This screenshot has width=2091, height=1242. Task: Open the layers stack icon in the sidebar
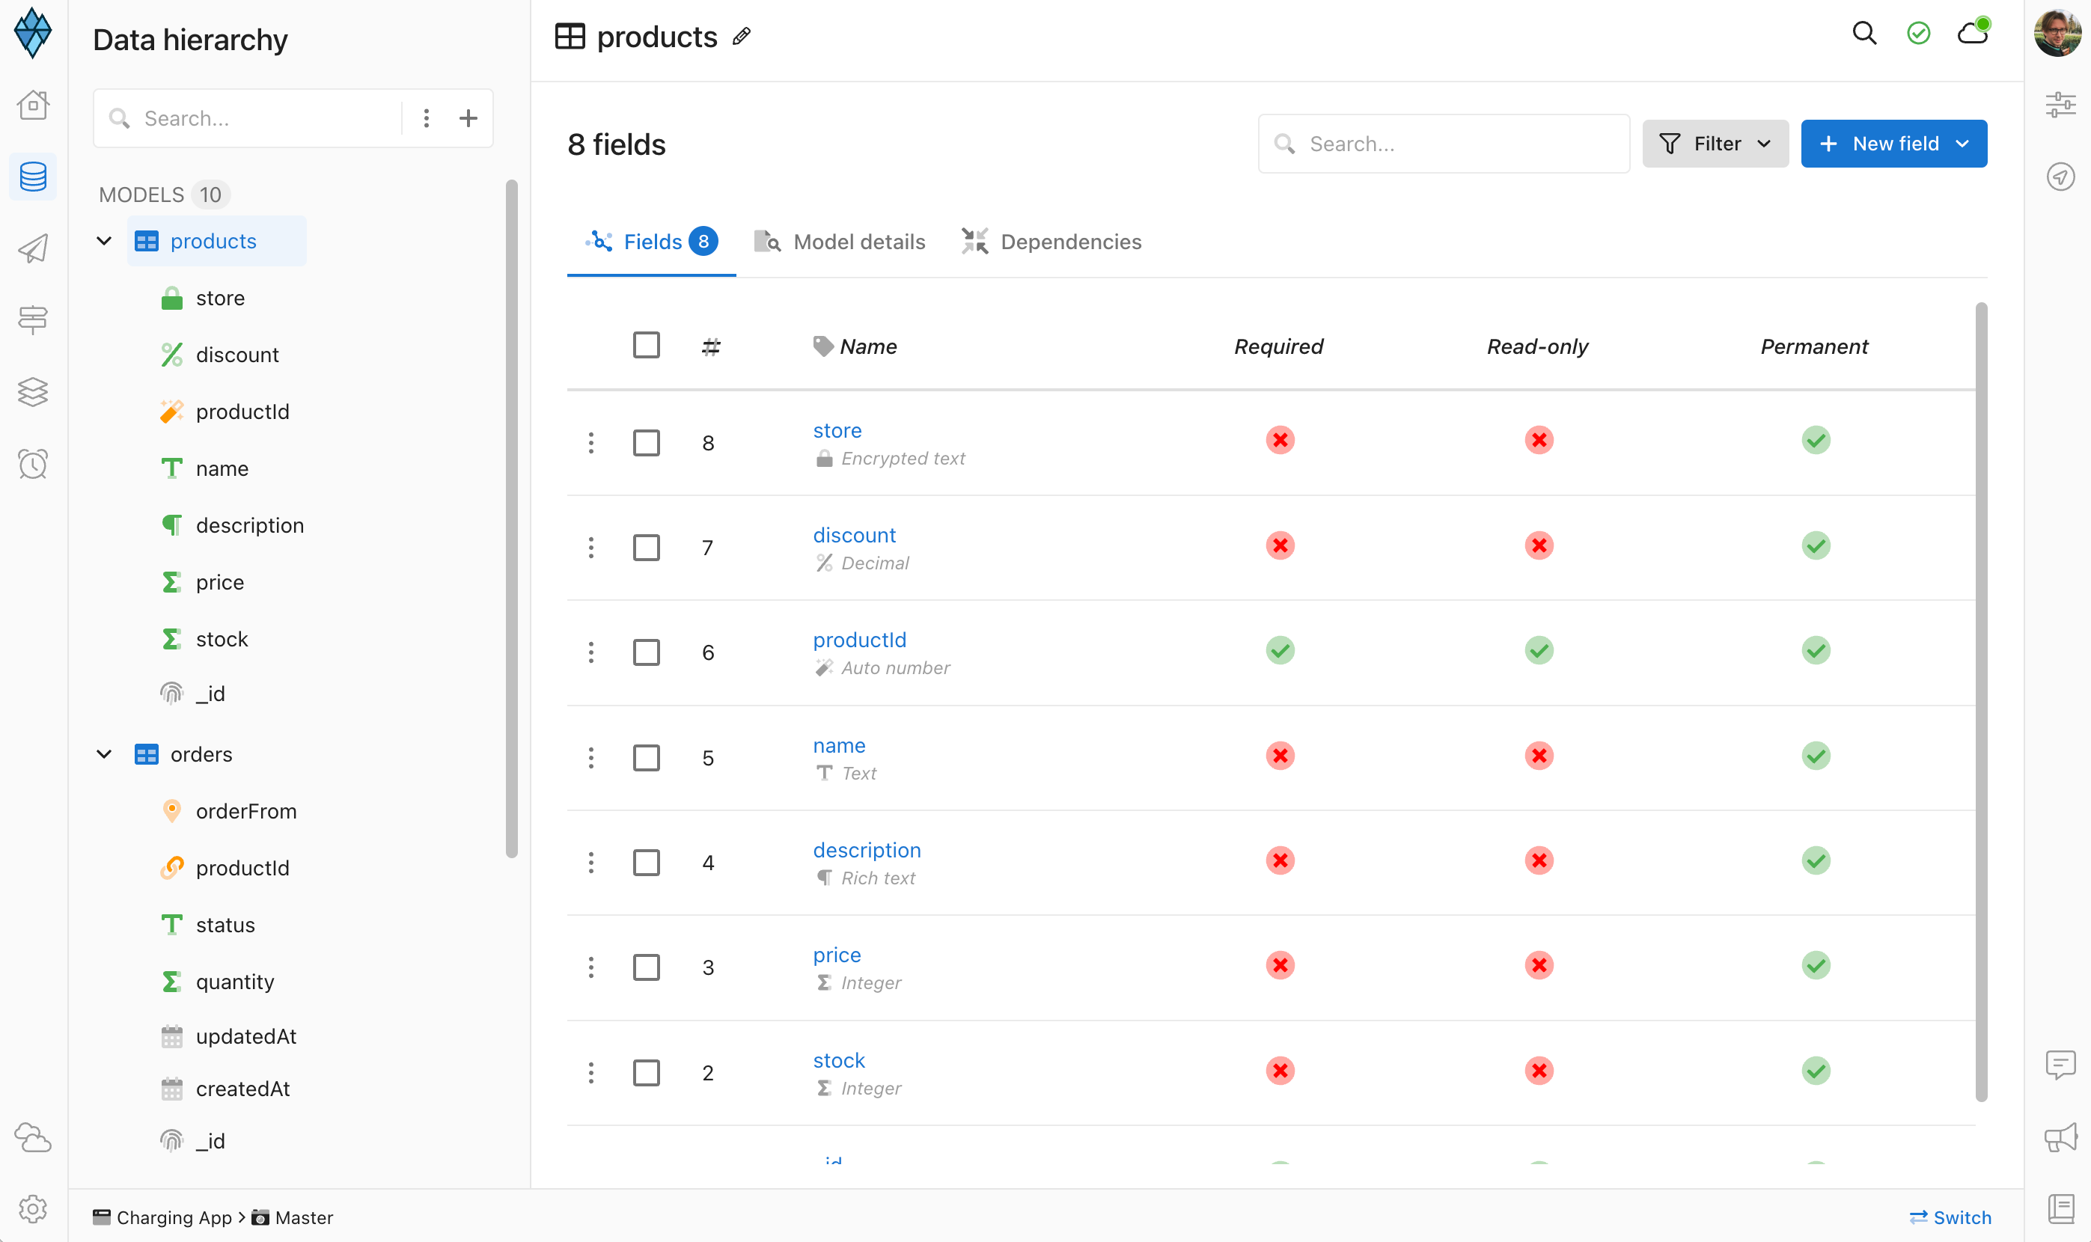[33, 392]
